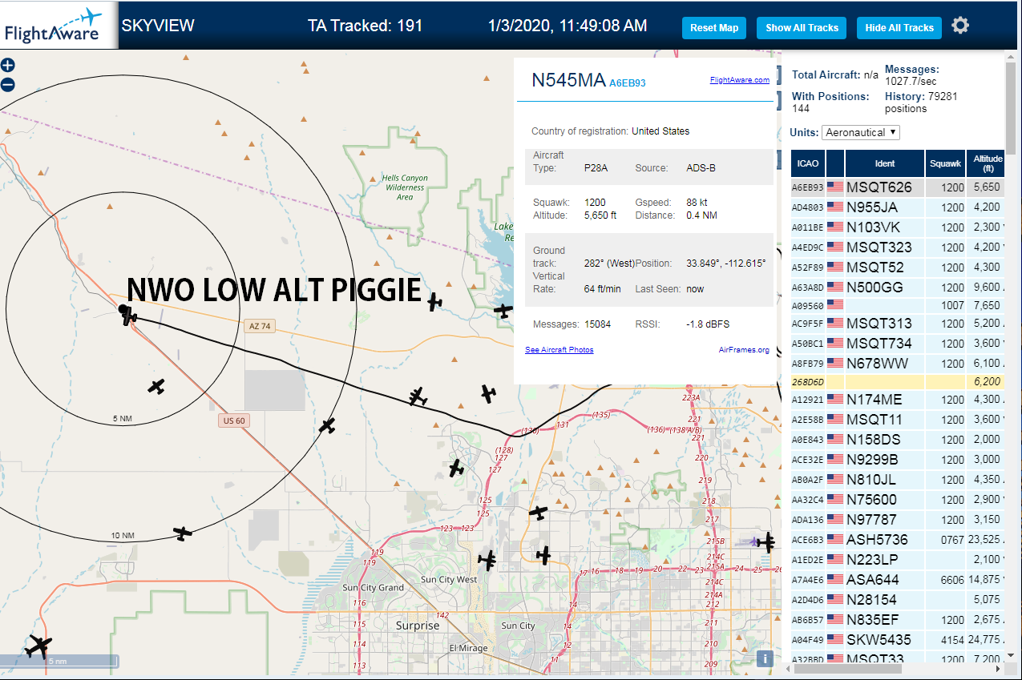
Task: Zoom in with the map plus button
Action: [x=7, y=66]
